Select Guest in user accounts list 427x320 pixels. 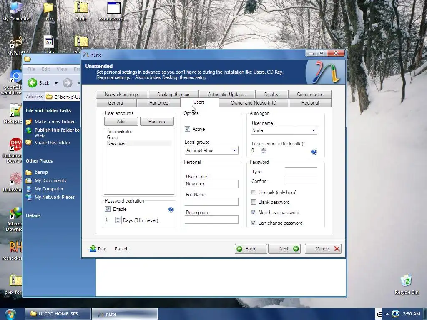(139, 137)
